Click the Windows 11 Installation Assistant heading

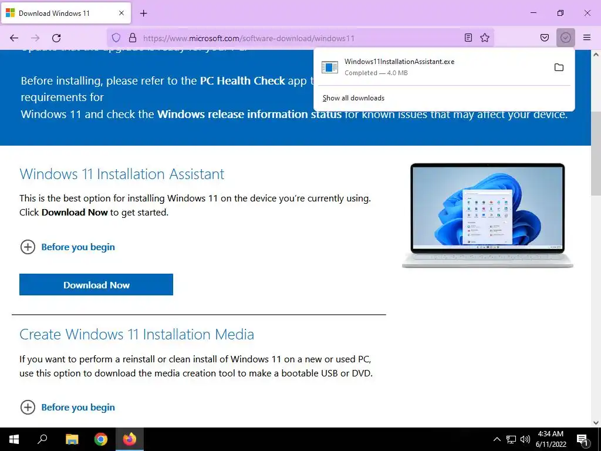click(122, 174)
